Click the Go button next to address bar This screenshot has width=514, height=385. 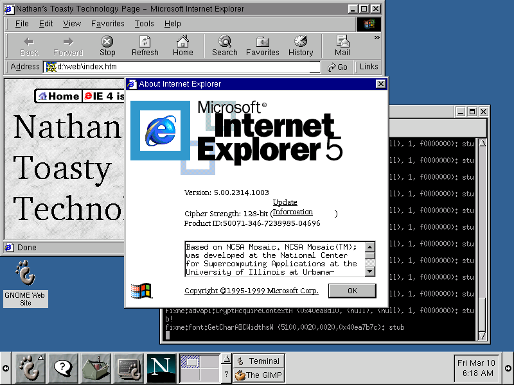point(337,67)
